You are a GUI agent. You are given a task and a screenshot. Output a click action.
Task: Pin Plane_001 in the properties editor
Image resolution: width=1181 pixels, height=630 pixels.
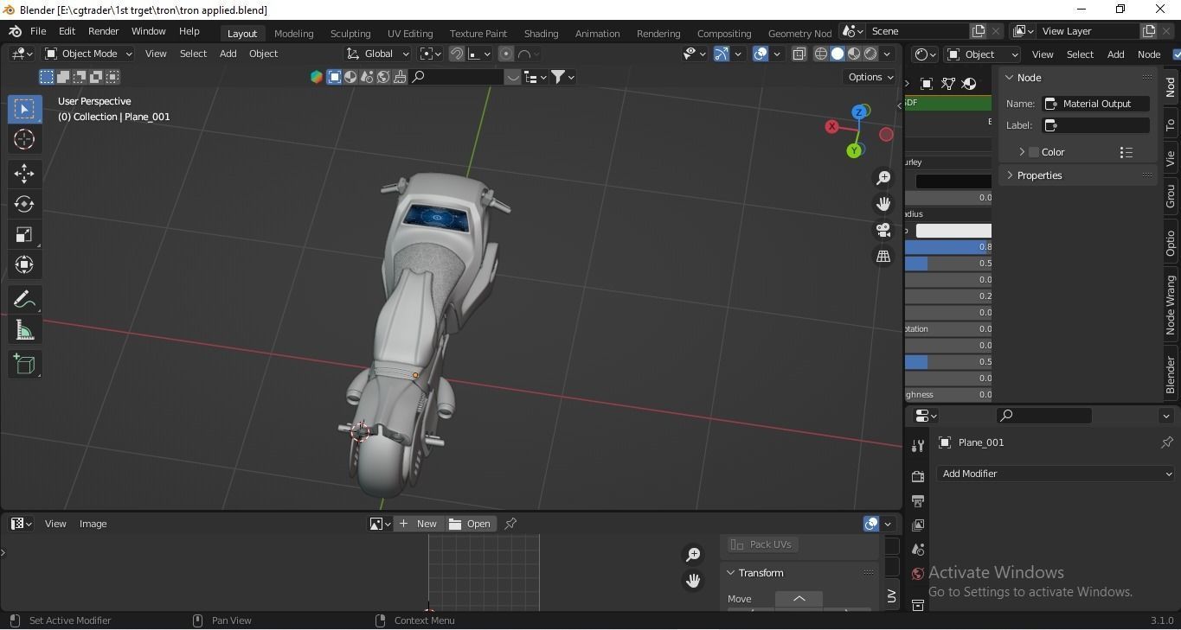point(1166,442)
